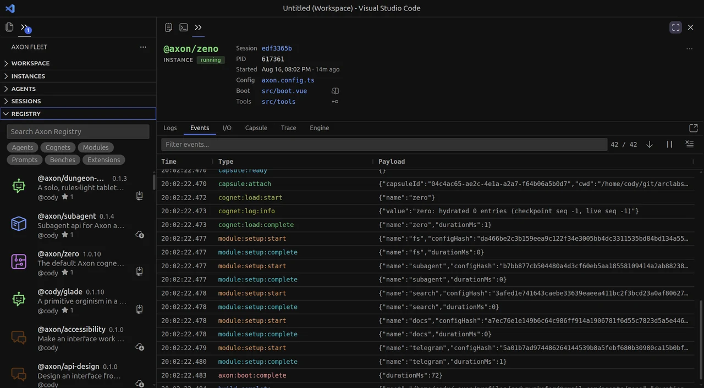Focus the Filter events input
This screenshot has width=704, height=388.
click(384, 144)
